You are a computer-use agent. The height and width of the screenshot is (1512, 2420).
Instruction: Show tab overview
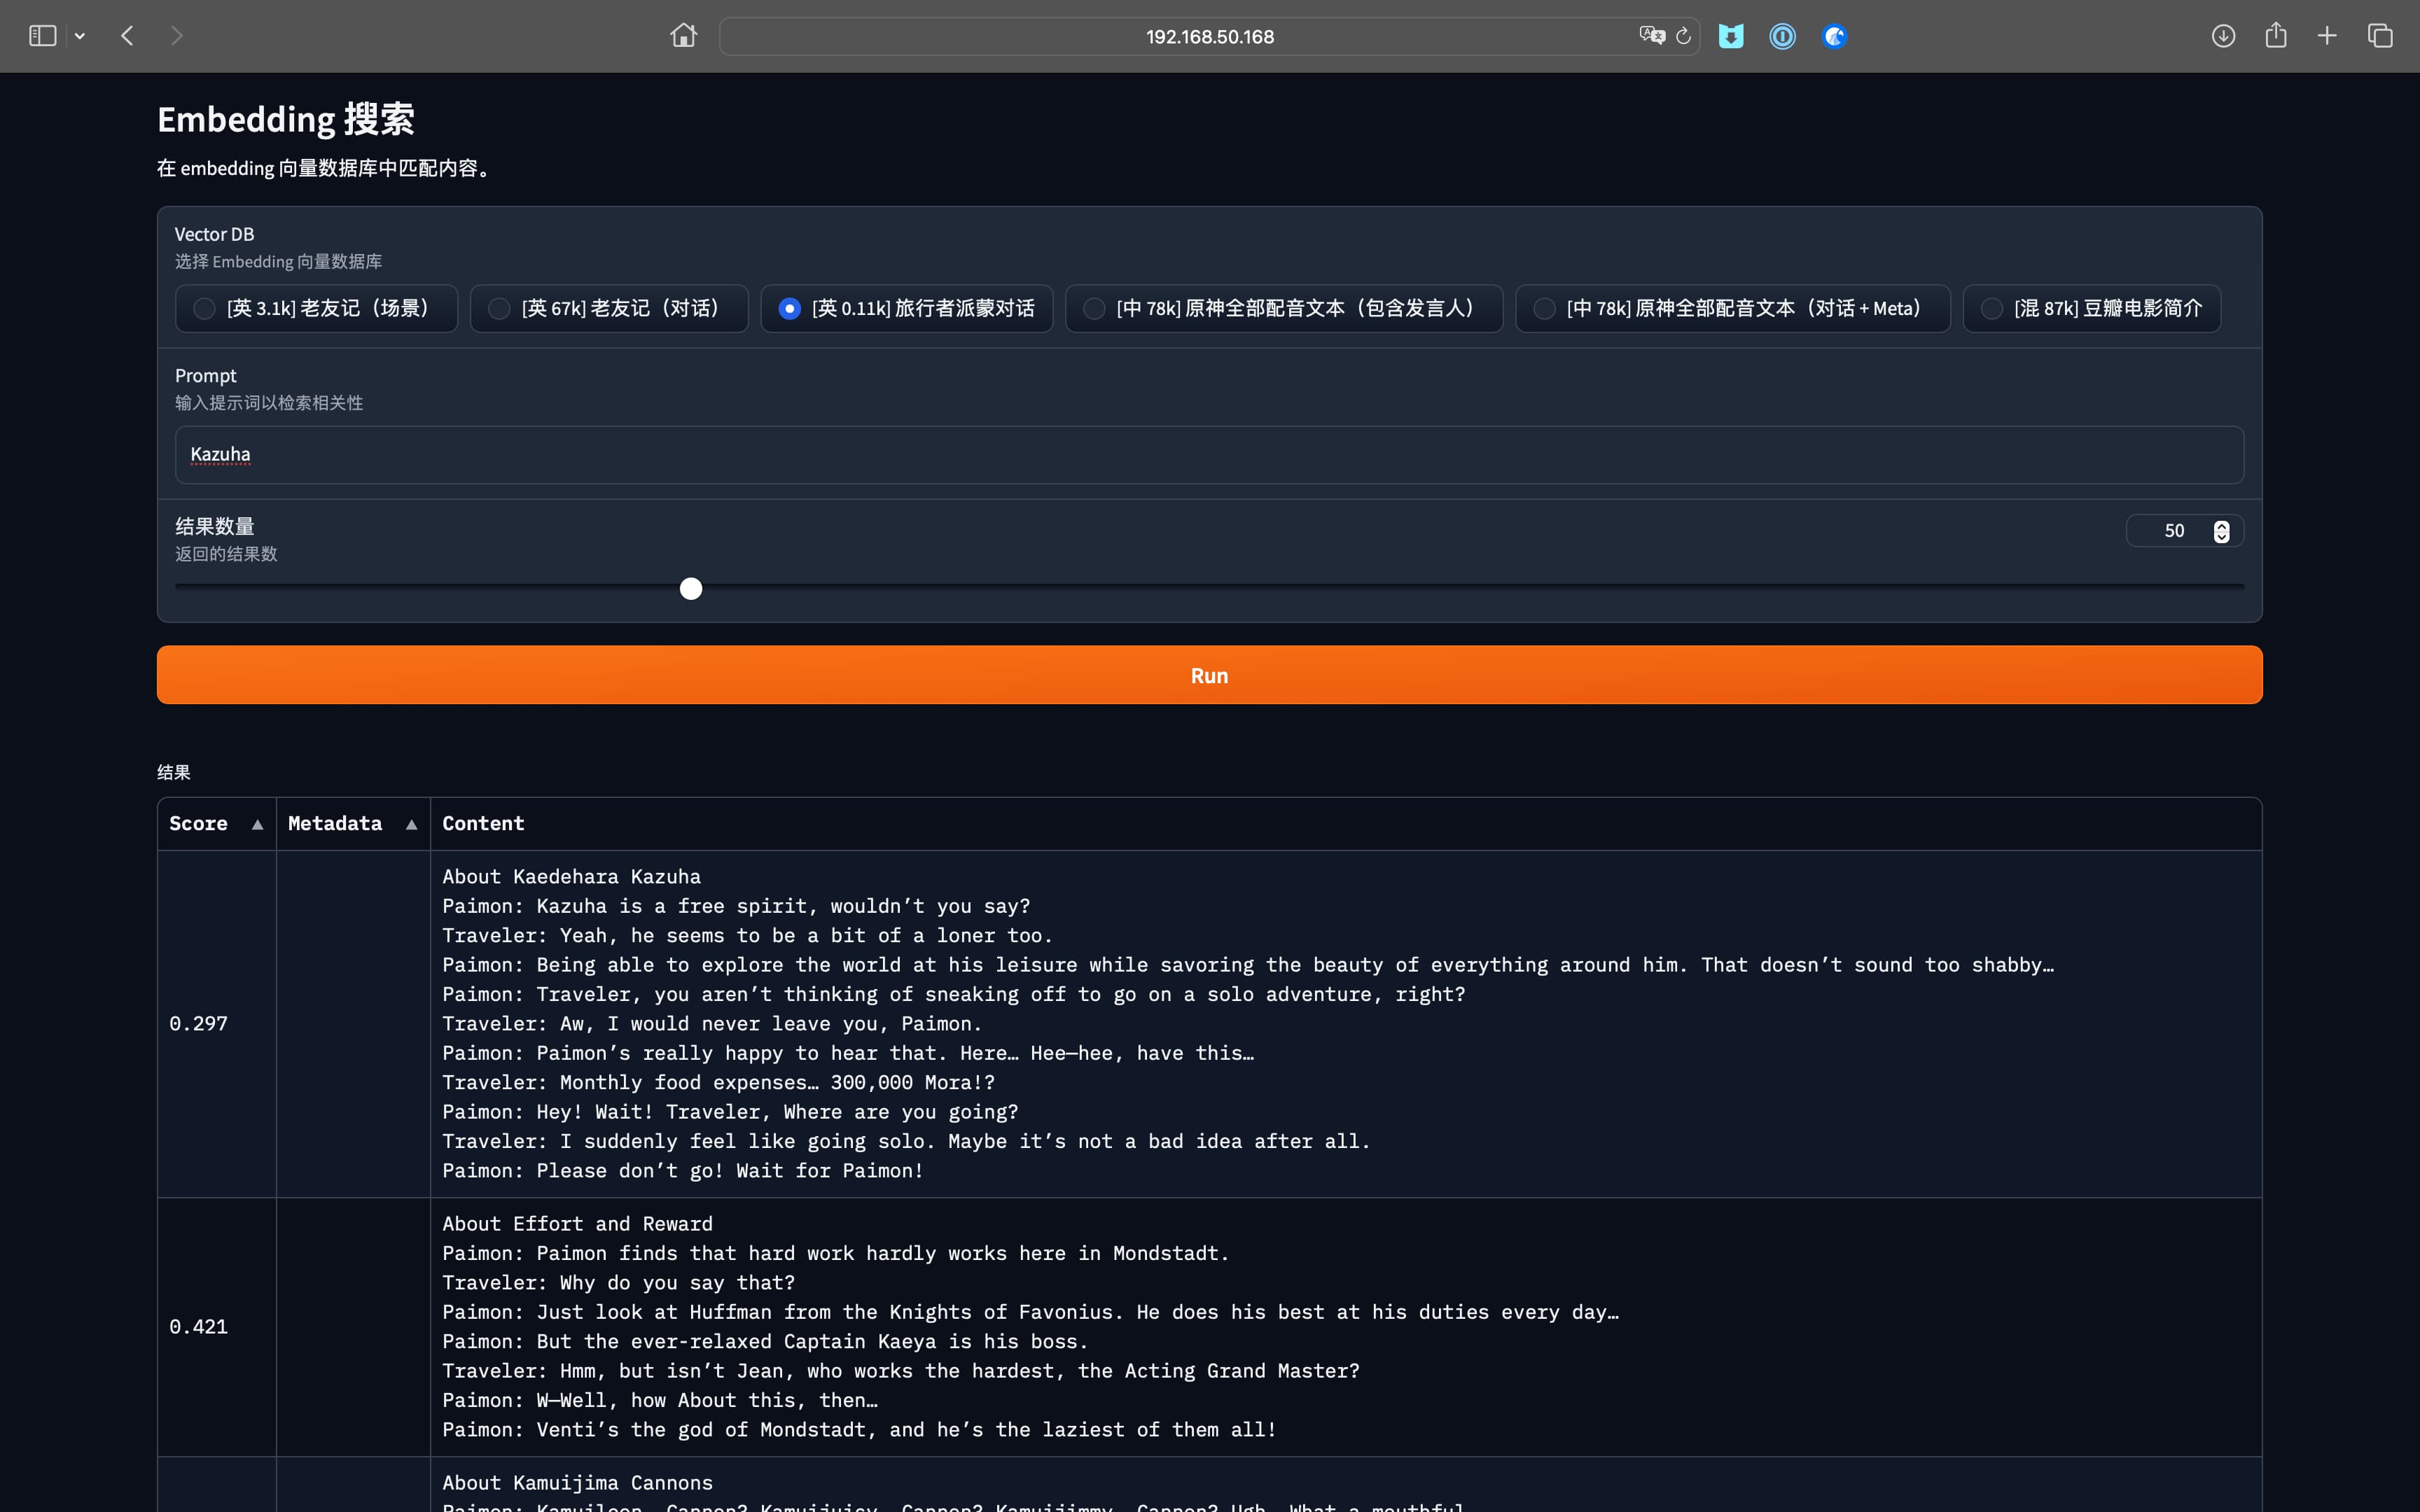(x=2380, y=36)
